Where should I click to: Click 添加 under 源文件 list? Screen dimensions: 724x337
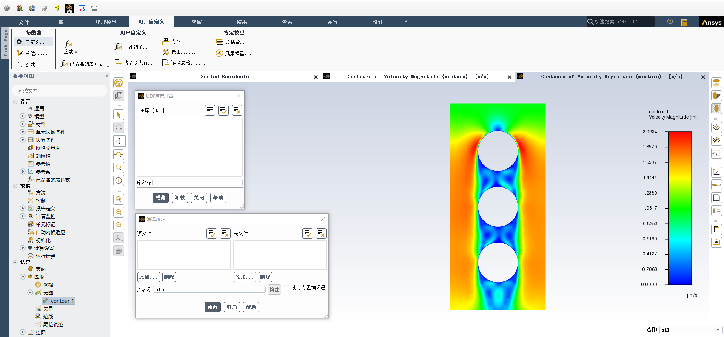[x=149, y=277]
